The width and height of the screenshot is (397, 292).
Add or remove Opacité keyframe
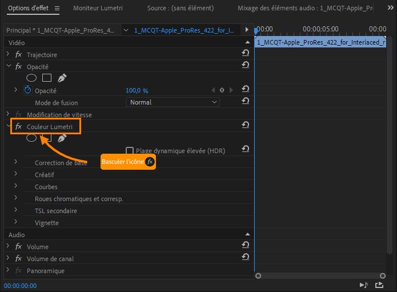222,90
